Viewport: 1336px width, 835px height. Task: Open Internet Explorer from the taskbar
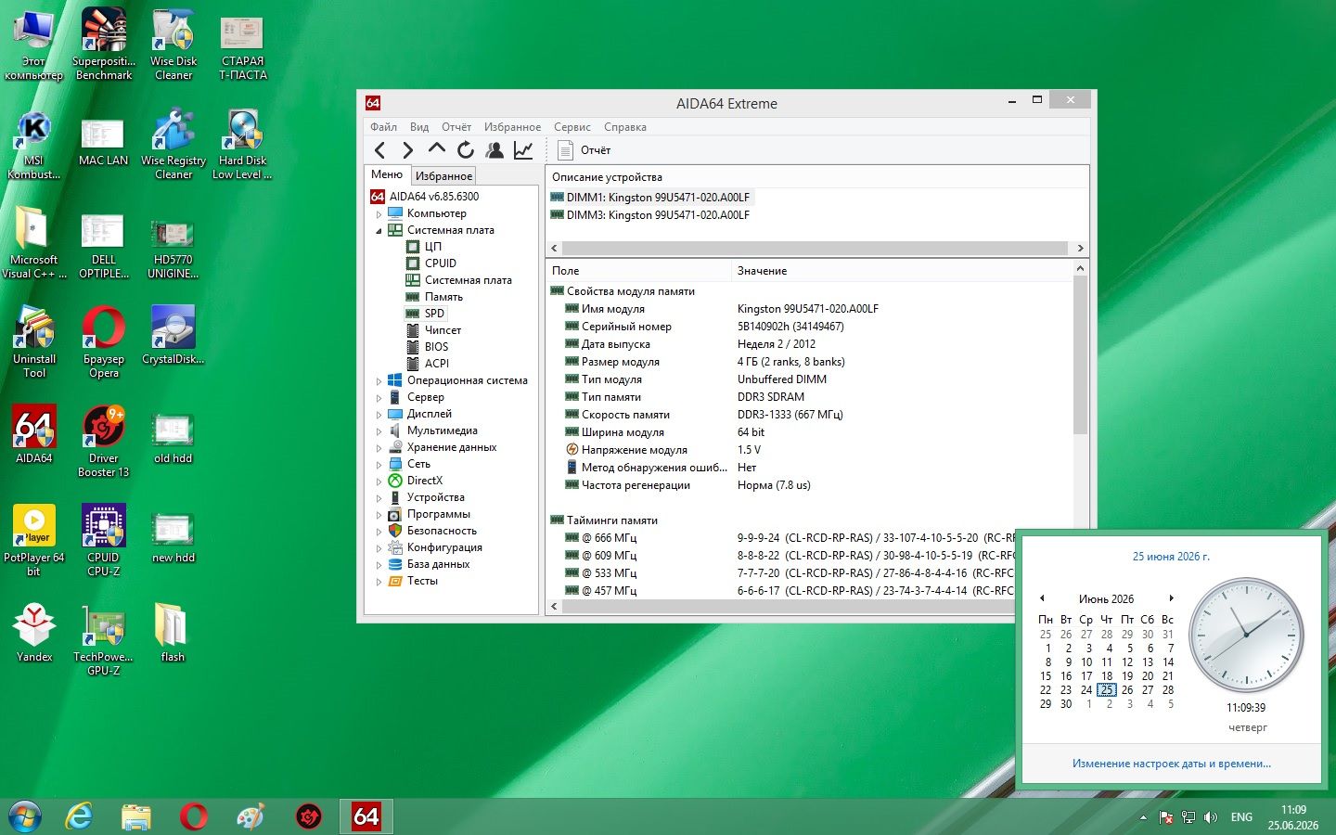[80, 816]
